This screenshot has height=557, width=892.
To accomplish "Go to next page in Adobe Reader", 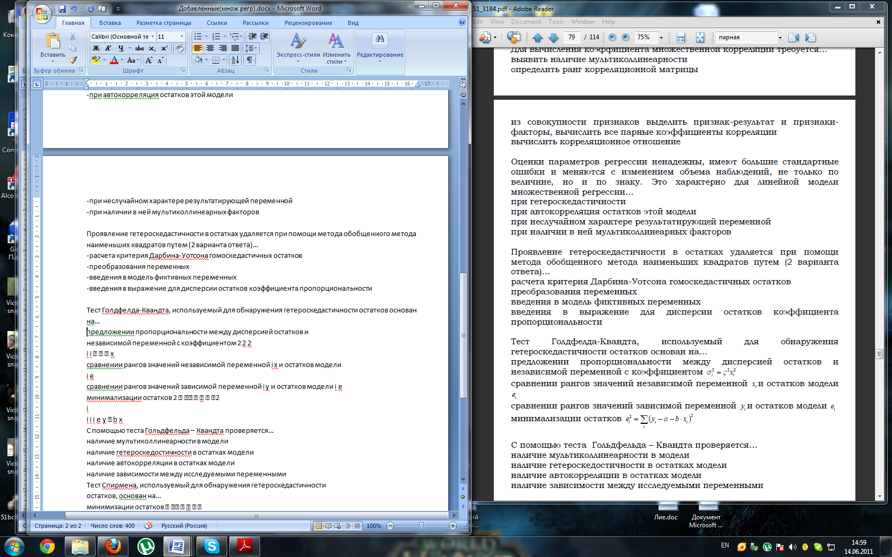I will point(553,37).
